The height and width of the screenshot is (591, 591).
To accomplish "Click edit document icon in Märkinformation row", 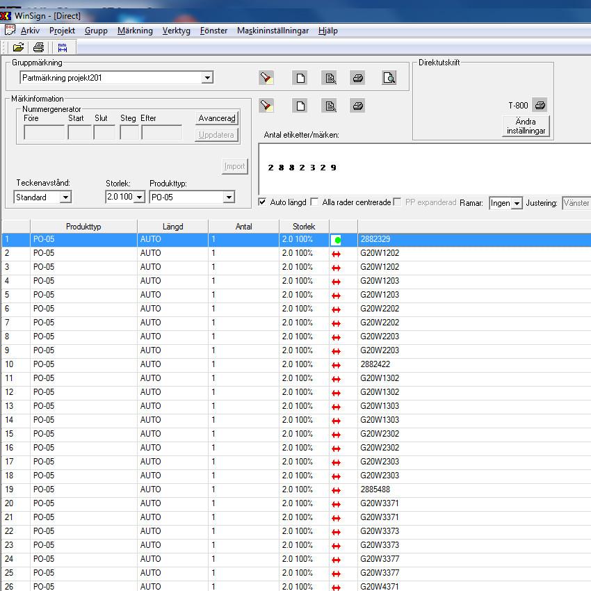I will point(330,106).
